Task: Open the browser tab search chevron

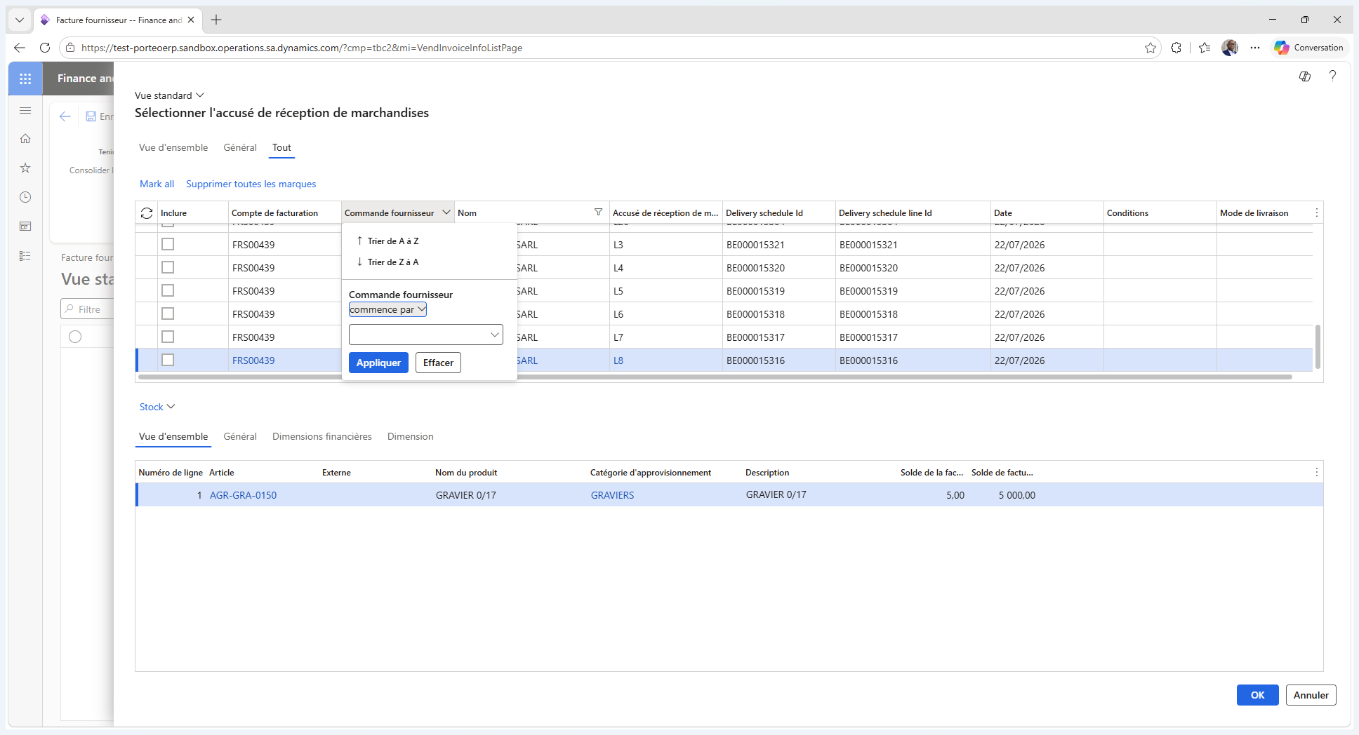Action: coord(20,20)
